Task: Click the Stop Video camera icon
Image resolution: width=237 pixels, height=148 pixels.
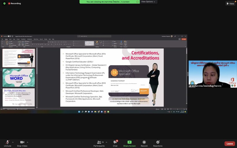Action: click(22, 142)
